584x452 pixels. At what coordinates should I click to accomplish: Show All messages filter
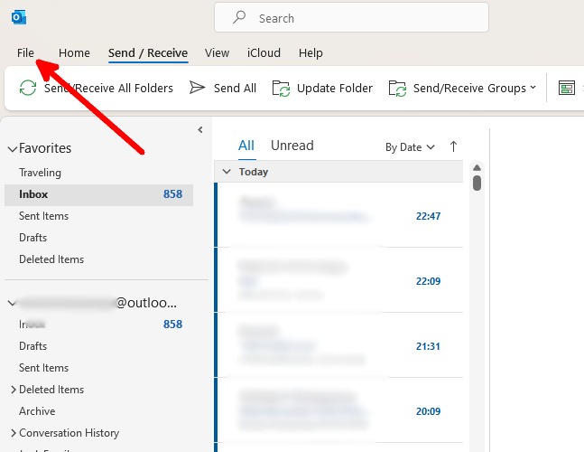(246, 146)
